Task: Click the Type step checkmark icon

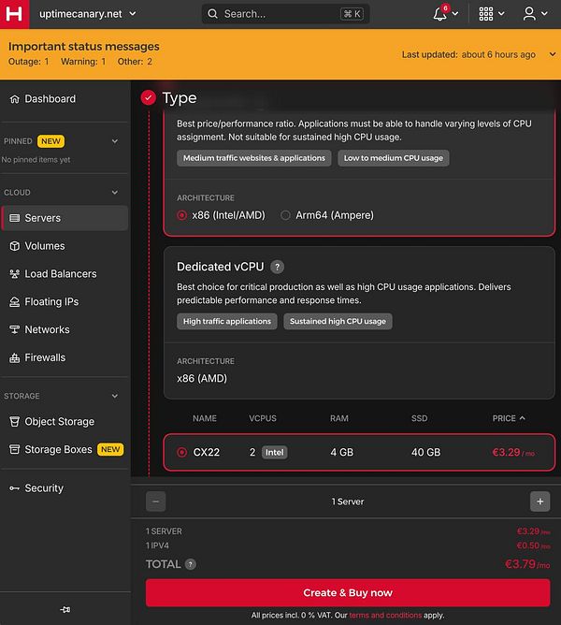Action: [149, 97]
